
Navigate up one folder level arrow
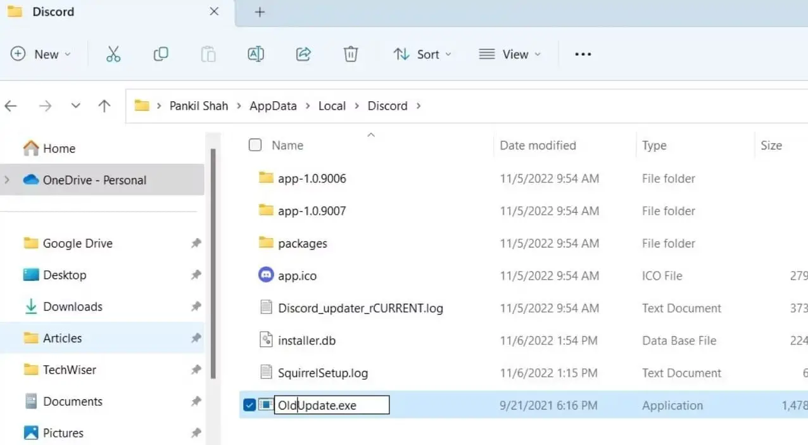(x=104, y=106)
